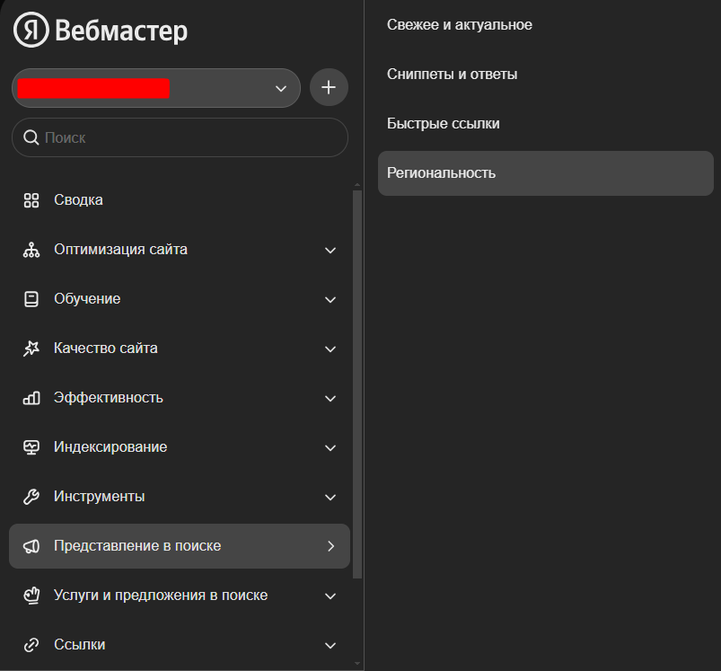721x671 pixels.
Task: Open the site selector dropdown
Action: tap(280, 88)
